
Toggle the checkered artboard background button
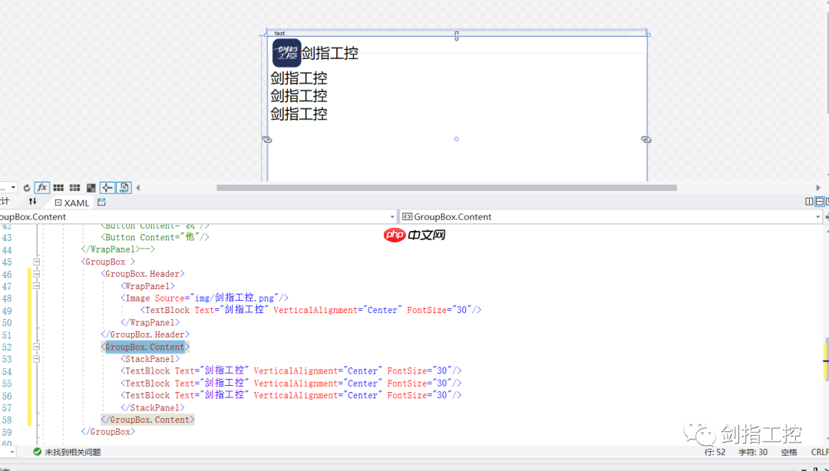tap(91, 188)
